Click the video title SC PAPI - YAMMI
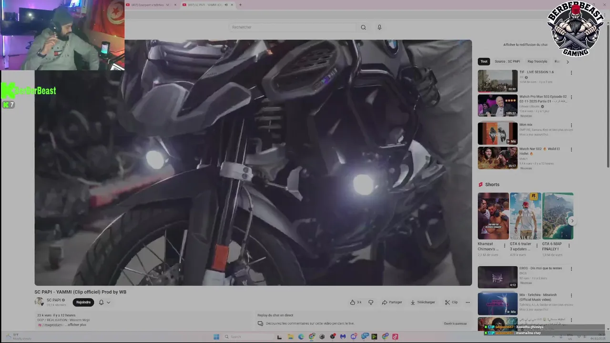Image resolution: width=610 pixels, height=343 pixels. pos(80,292)
